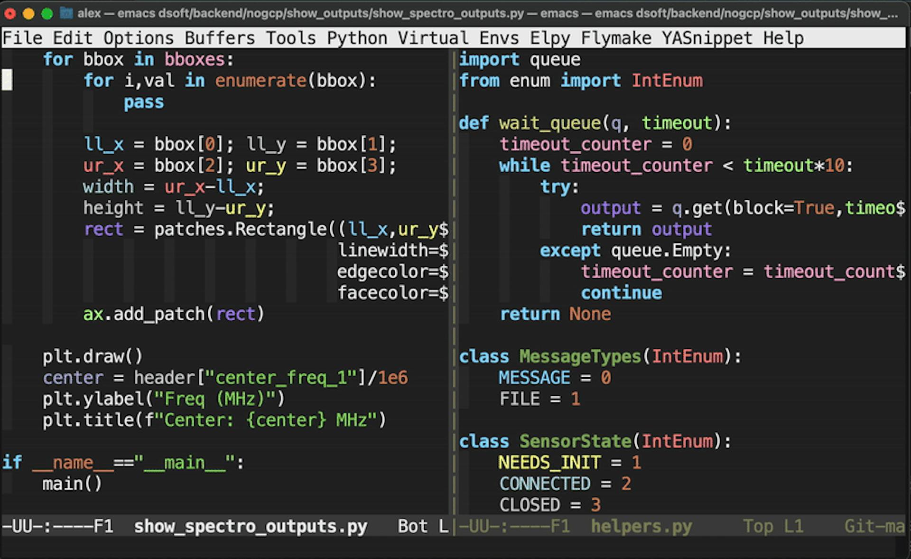Click the -UU- encoding indicator on the left mode line

[19, 526]
